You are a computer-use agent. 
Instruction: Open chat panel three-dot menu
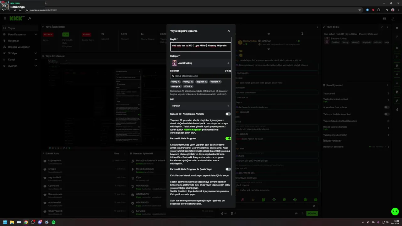[x=318, y=27]
